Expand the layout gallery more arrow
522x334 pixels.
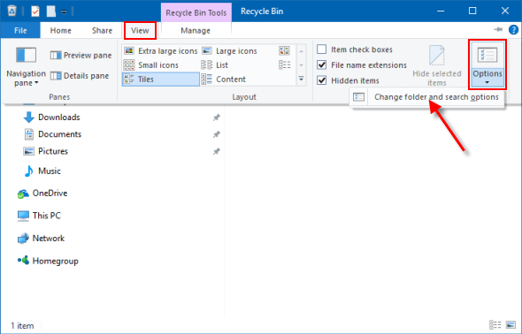click(x=301, y=80)
